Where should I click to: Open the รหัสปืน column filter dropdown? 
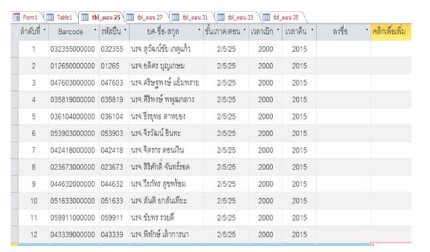125,29
